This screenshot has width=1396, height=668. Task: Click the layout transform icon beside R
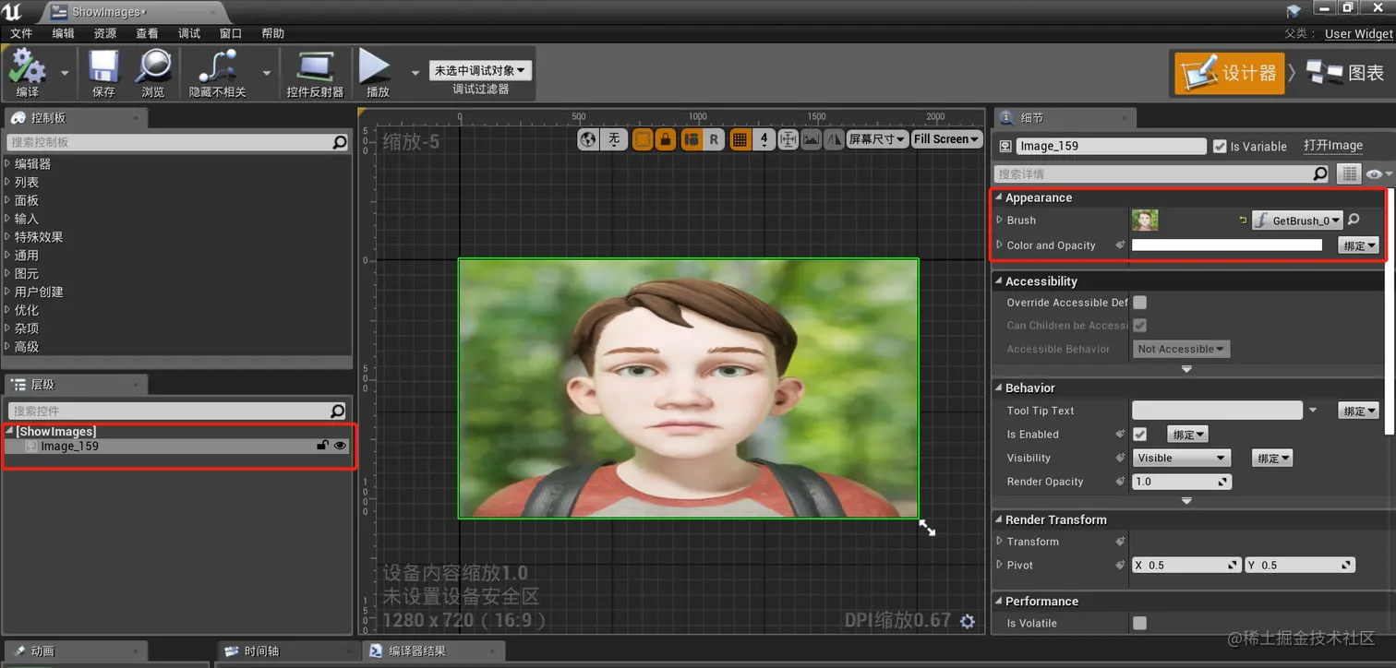point(691,139)
